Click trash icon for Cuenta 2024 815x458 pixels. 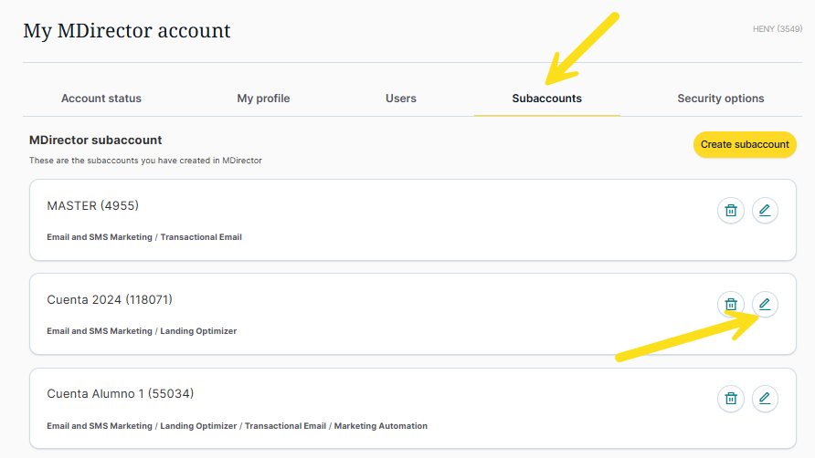point(730,305)
